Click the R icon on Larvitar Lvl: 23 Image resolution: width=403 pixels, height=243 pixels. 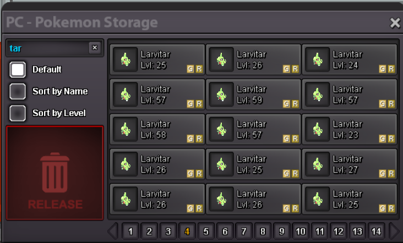[391, 139]
